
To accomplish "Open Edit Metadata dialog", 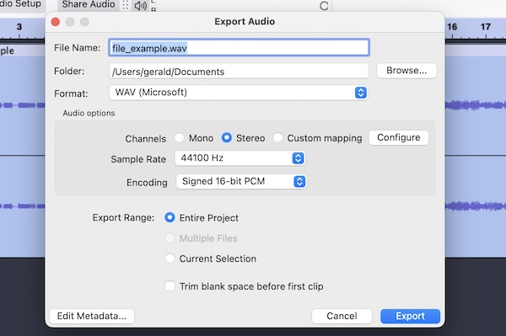I will click(x=92, y=316).
